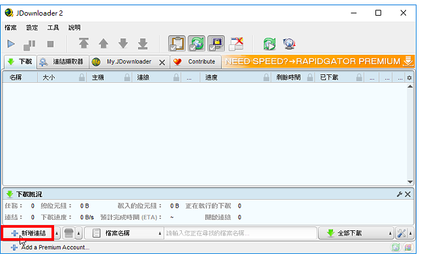Viewport: 423px width, 261px height.
Task: Toggle silent mode window icon with red X
Action: (x=236, y=44)
